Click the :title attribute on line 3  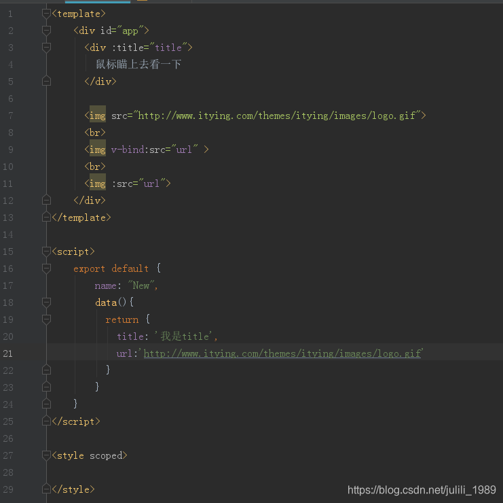point(128,48)
